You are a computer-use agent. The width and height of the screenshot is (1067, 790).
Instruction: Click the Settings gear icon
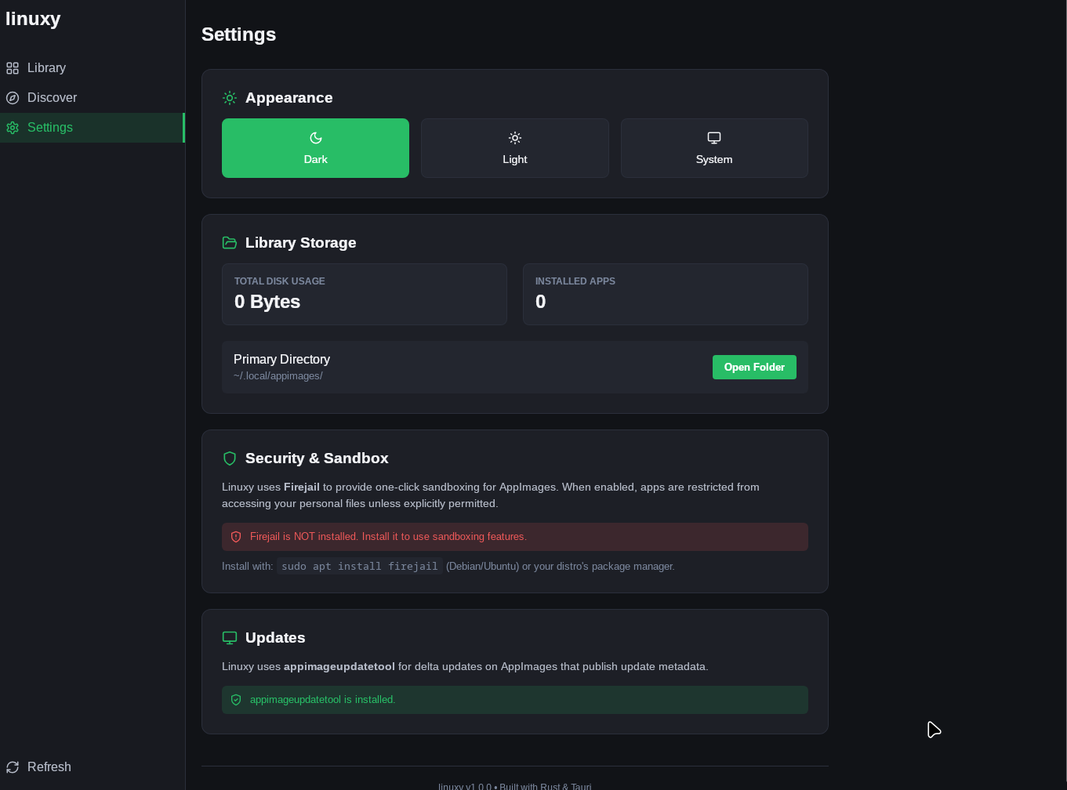coord(13,128)
